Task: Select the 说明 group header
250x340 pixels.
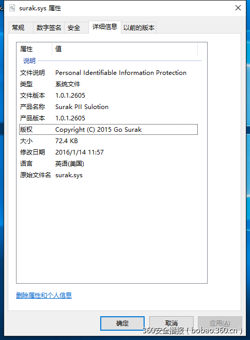Action: pos(29,61)
